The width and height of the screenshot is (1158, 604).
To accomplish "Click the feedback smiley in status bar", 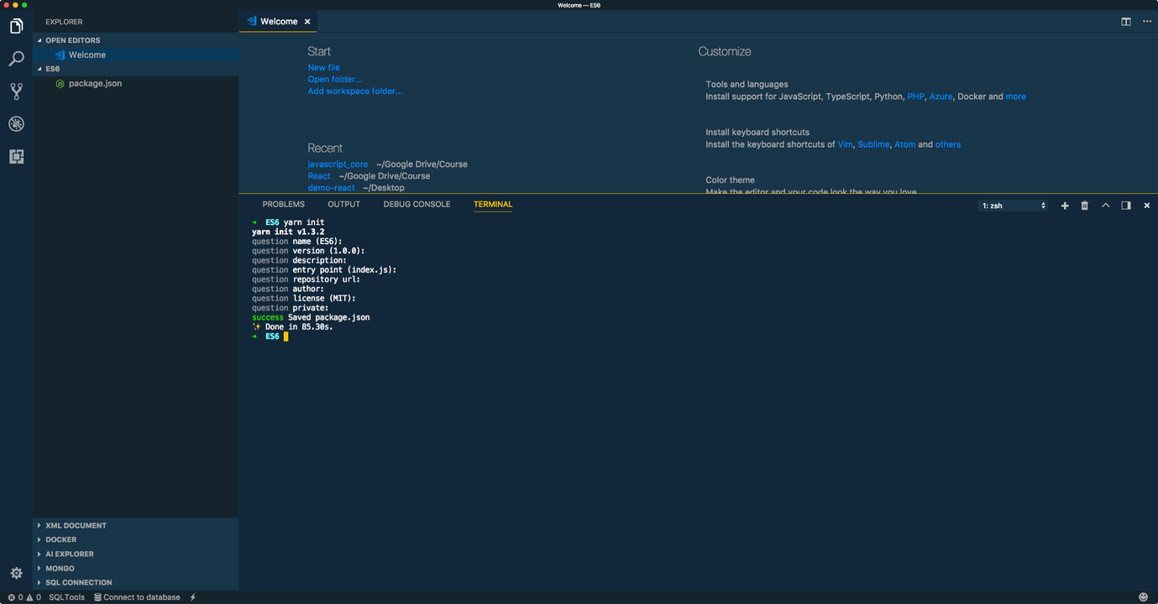I will [x=1143, y=597].
